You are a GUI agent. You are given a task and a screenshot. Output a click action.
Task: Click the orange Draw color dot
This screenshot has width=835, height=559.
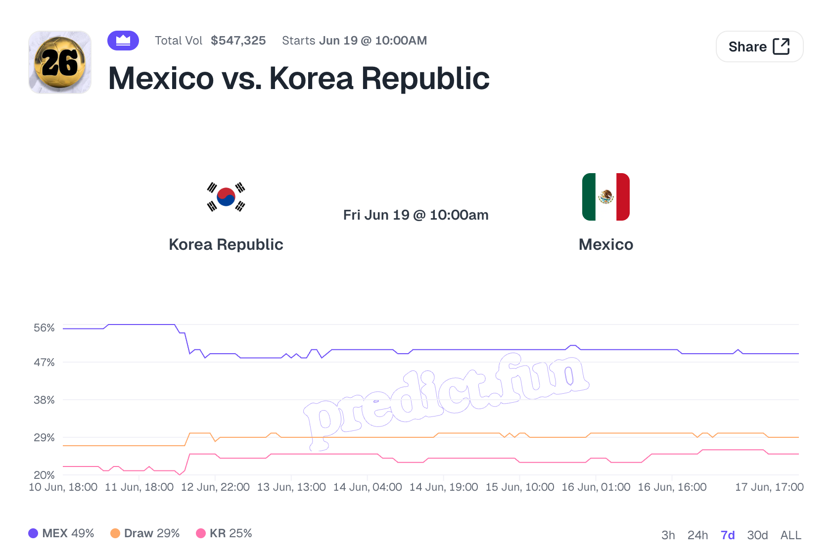coord(115,533)
